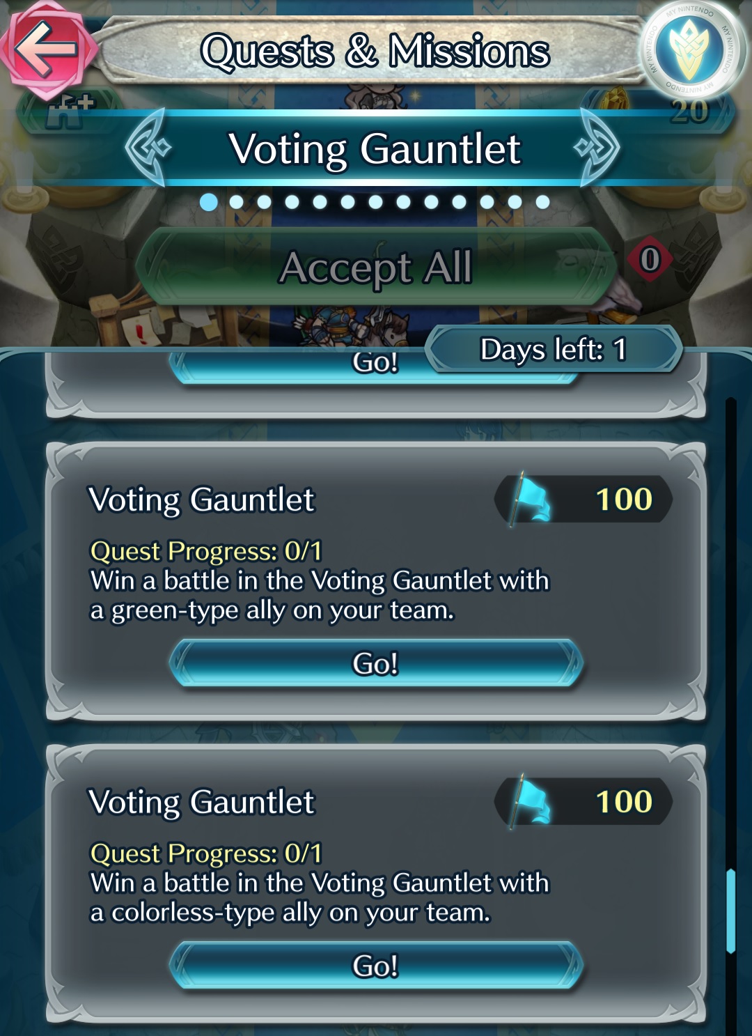Tap the 100 flag reward on colorless quest

(x=583, y=801)
